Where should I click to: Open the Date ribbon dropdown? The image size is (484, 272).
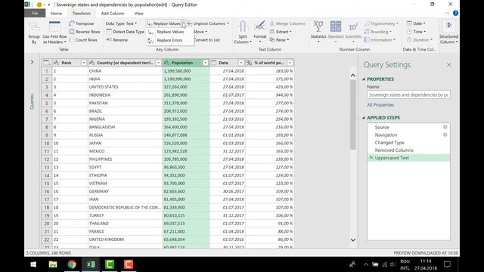(x=416, y=23)
